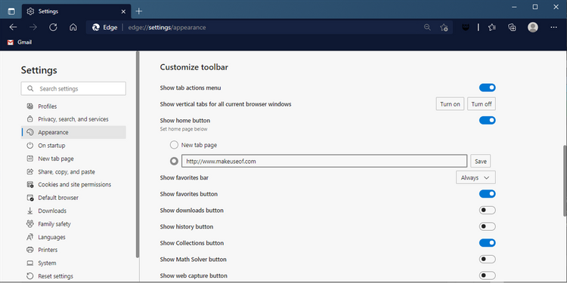Click the forward navigation arrow
The width and height of the screenshot is (567, 283).
click(x=33, y=27)
